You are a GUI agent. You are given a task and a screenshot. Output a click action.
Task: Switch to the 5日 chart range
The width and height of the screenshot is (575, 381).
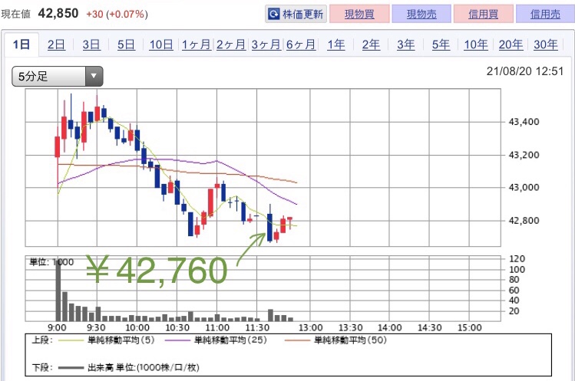(x=126, y=44)
